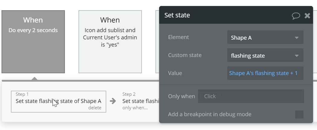Viewport: 317px width, 130px height.
Task: Click the arrow between Step 1 and Step 2
Action: coord(113,101)
